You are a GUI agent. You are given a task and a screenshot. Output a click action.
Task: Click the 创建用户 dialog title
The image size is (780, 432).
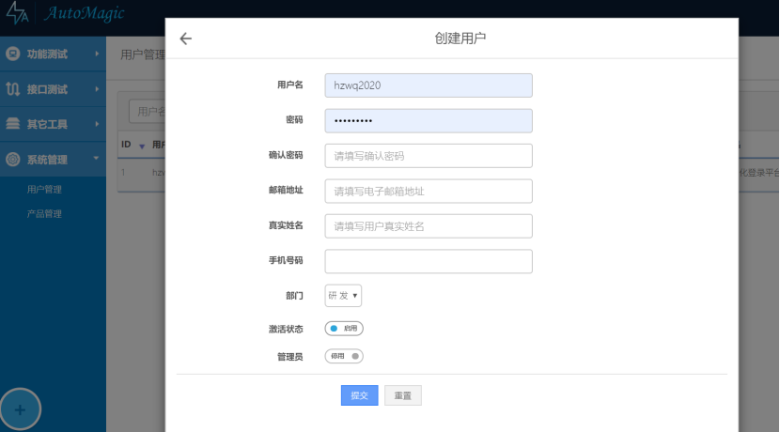[460, 39]
